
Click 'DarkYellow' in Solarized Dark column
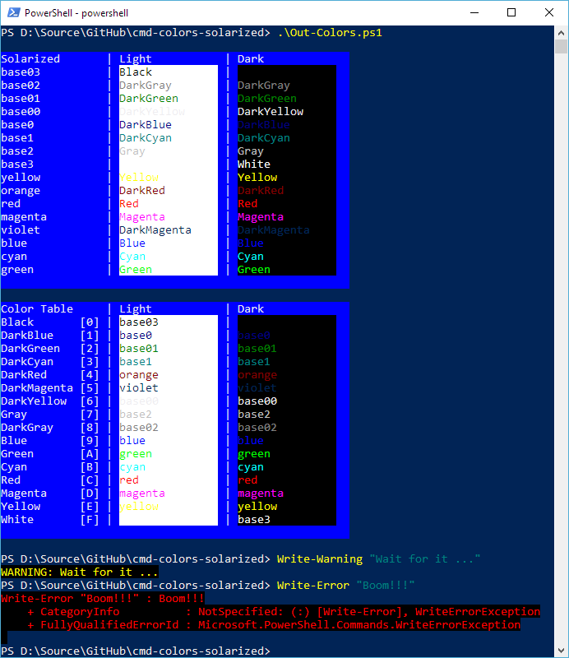click(271, 112)
